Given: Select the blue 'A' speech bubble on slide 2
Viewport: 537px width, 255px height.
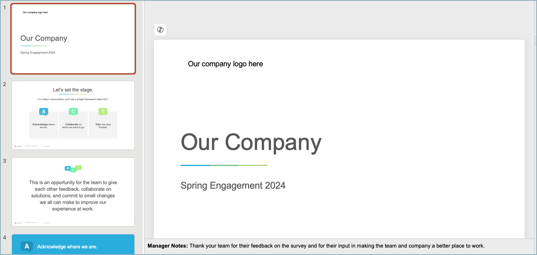Looking at the screenshot, I should point(43,111).
